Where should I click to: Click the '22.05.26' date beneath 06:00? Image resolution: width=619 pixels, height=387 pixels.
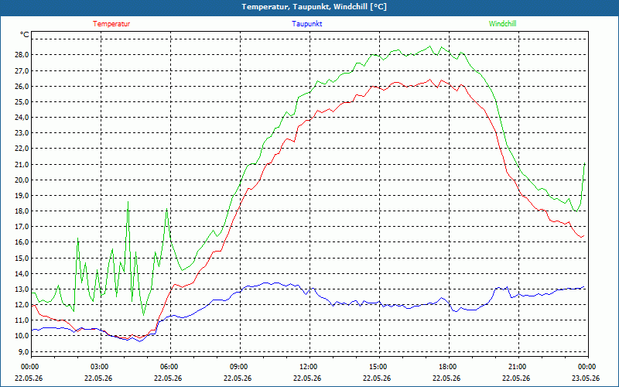(168, 378)
